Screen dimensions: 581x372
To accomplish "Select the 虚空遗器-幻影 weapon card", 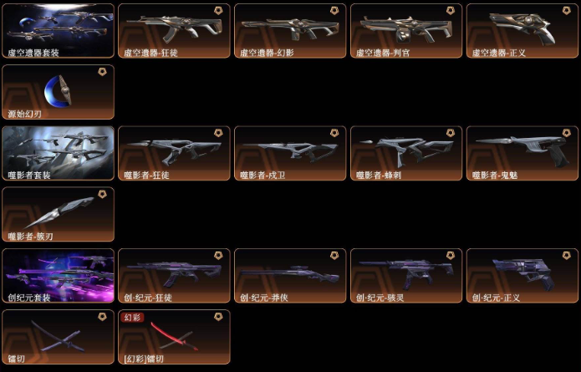I will tap(290, 31).
